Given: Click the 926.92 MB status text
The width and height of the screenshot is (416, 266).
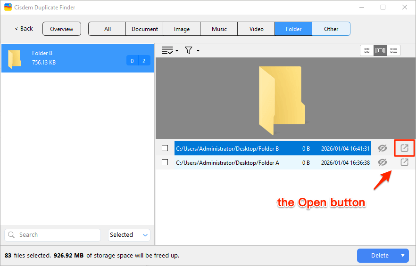Looking at the screenshot, I should click(68, 255).
